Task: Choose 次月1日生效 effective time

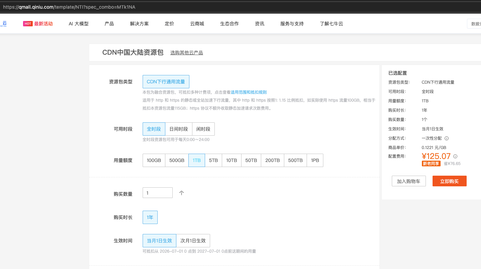Action: click(x=193, y=241)
